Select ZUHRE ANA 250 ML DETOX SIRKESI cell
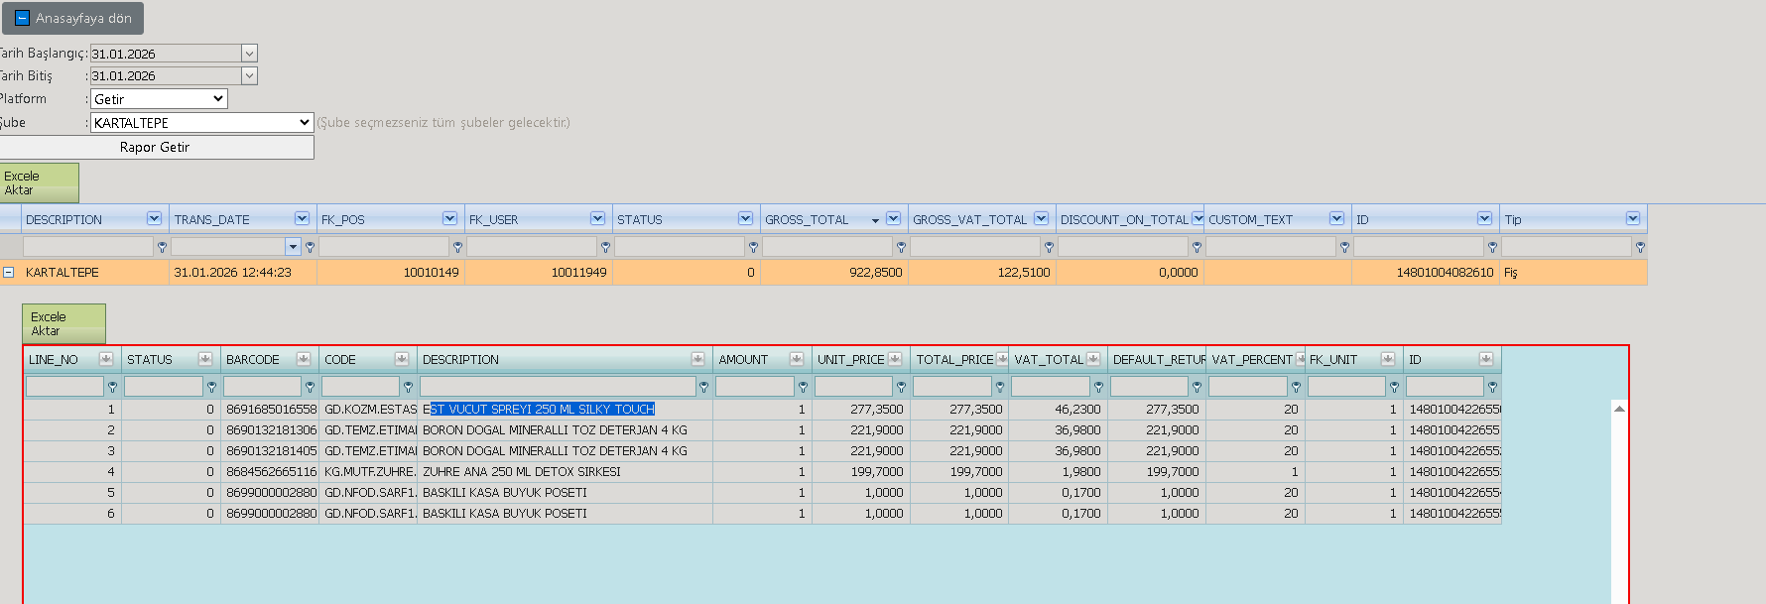1766x604 pixels. point(566,471)
